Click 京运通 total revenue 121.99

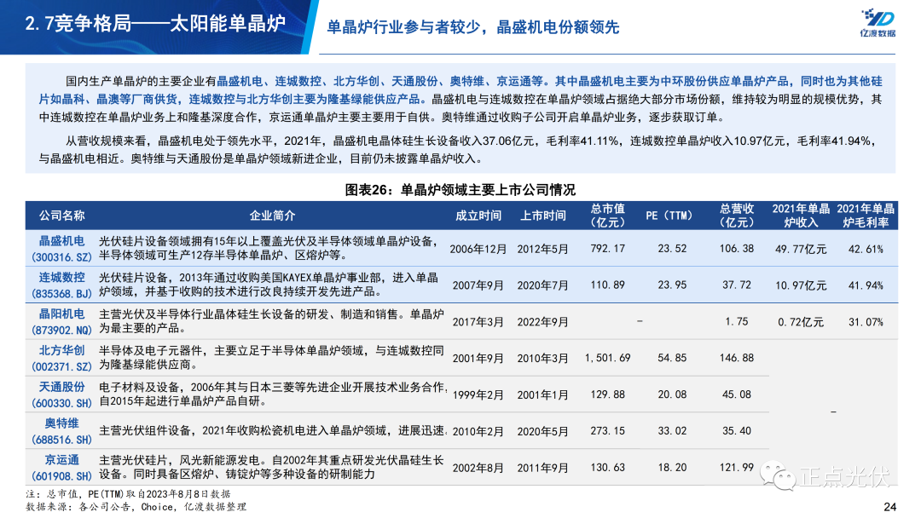pyautogui.click(x=737, y=468)
